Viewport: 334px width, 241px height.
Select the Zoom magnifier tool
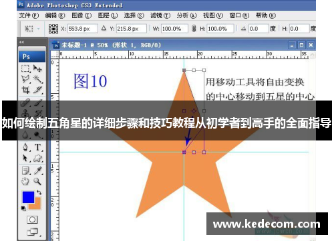37,181
